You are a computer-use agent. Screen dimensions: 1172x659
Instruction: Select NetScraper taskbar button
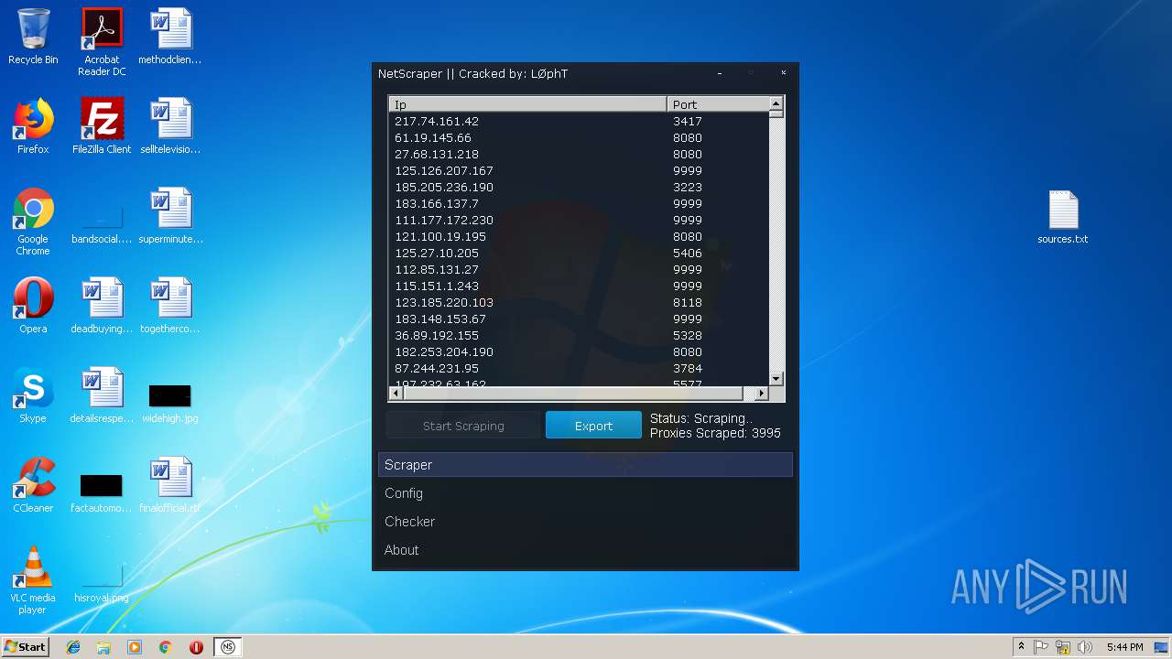pos(228,647)
